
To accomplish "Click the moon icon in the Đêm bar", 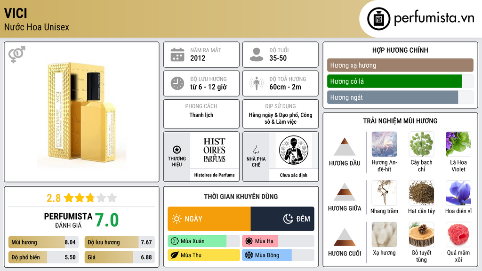I will (288, 219).
